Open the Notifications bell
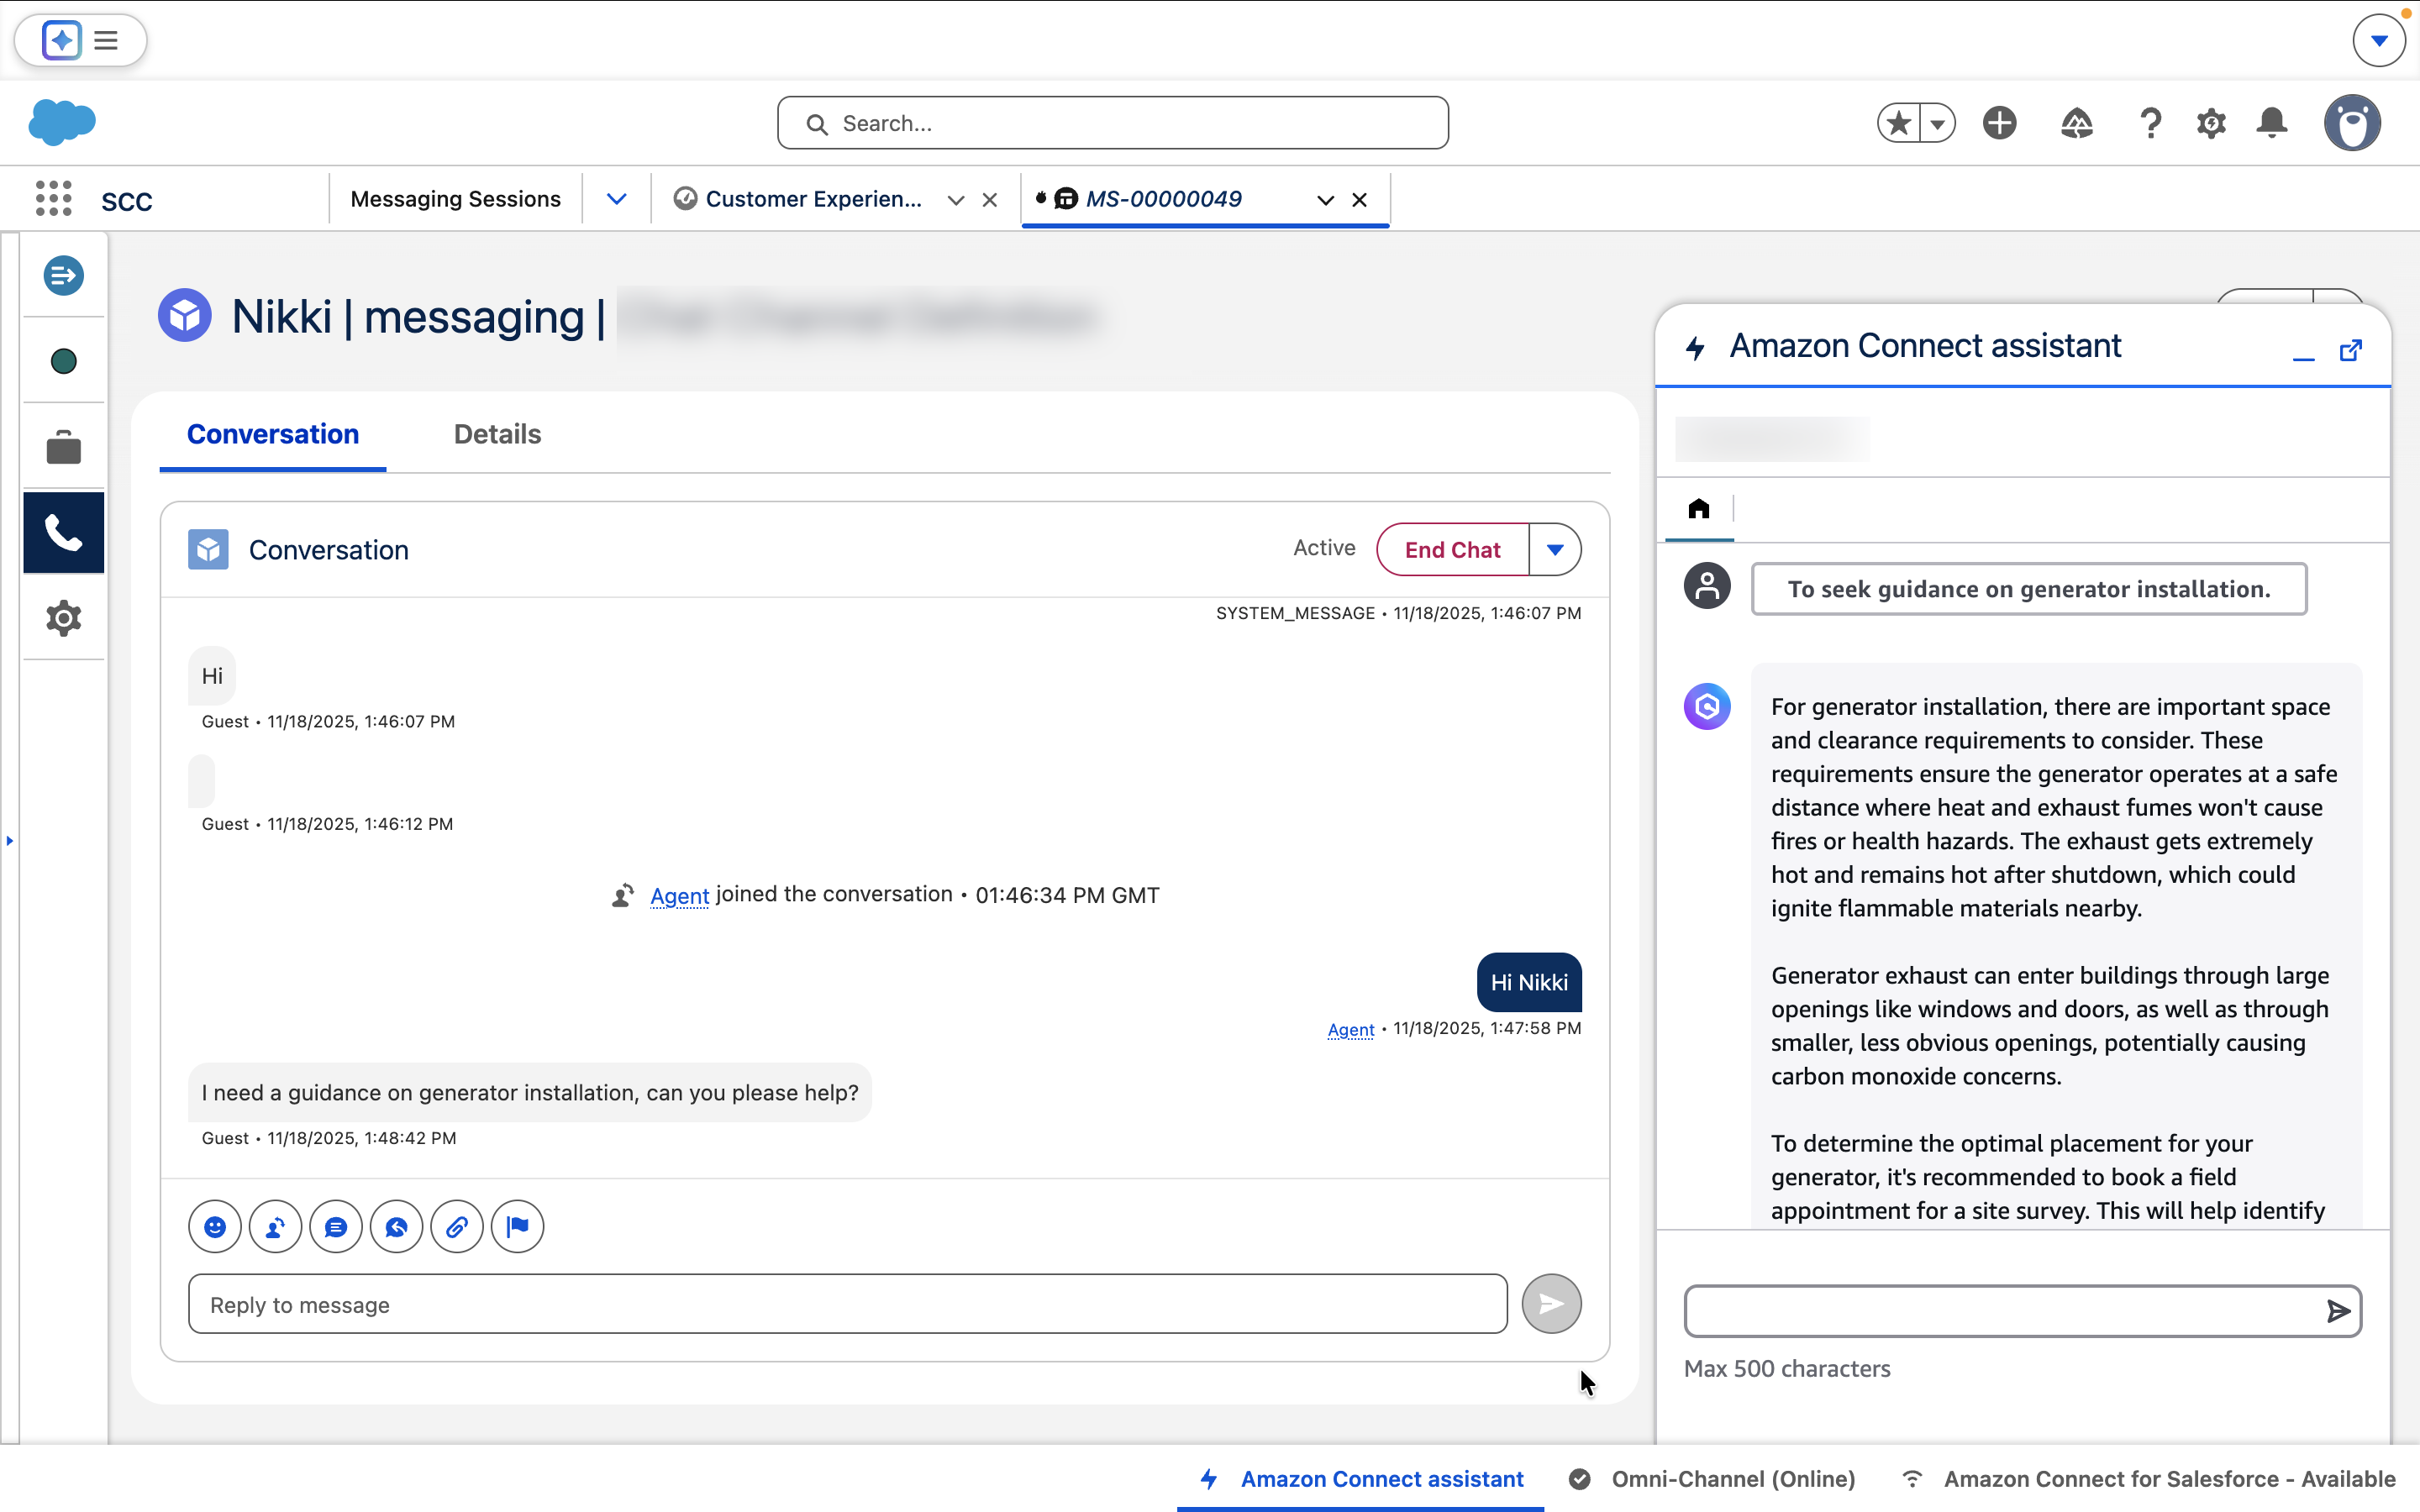 [2272, 123]
